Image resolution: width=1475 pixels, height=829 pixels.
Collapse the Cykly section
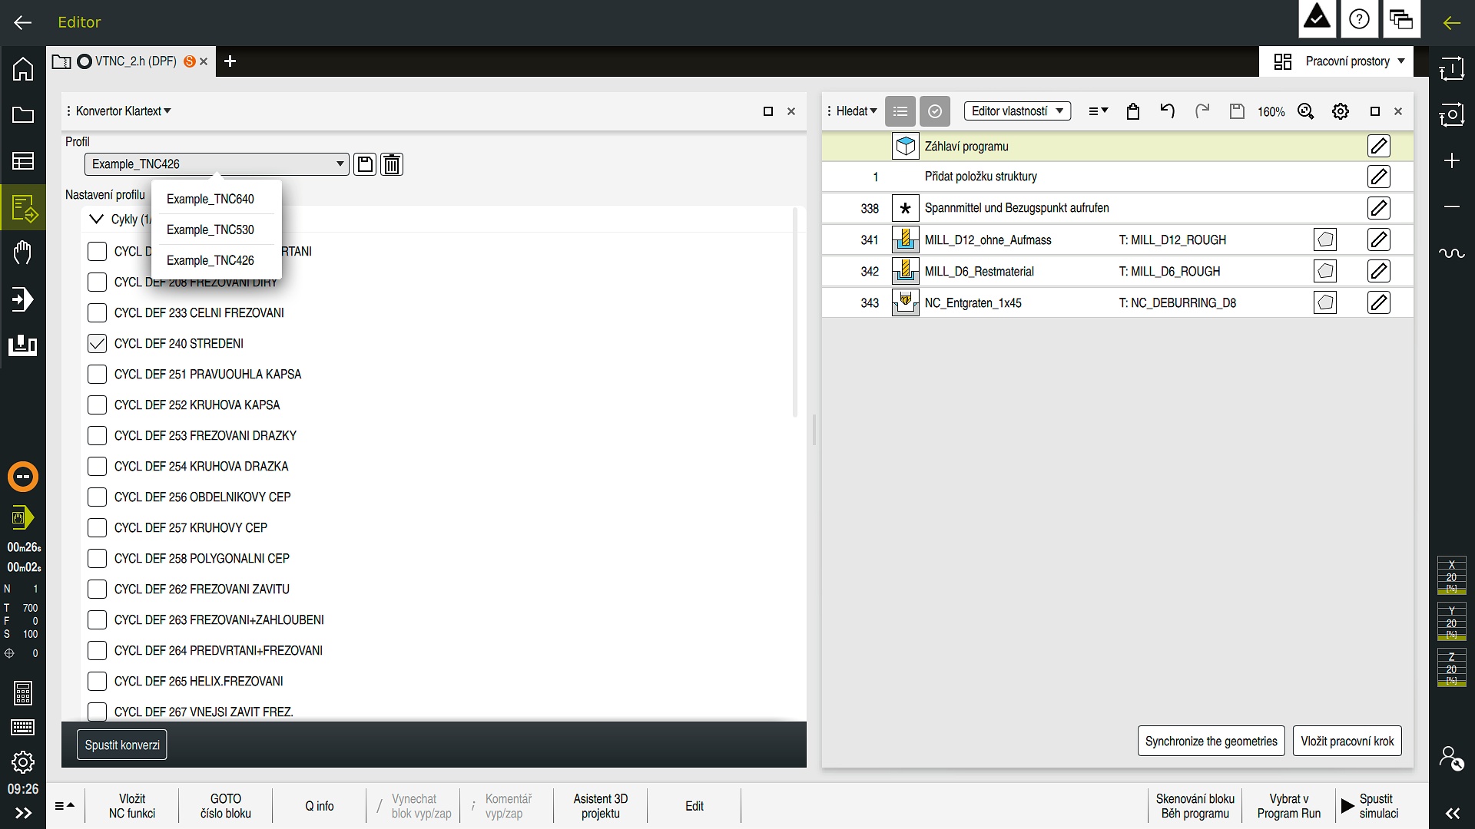[x=96, y=220]
